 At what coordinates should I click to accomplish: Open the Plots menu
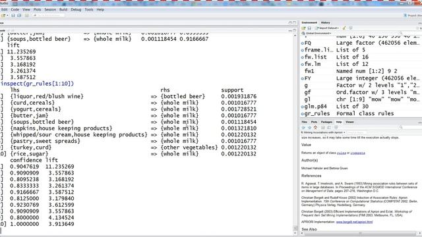point(37,9)
